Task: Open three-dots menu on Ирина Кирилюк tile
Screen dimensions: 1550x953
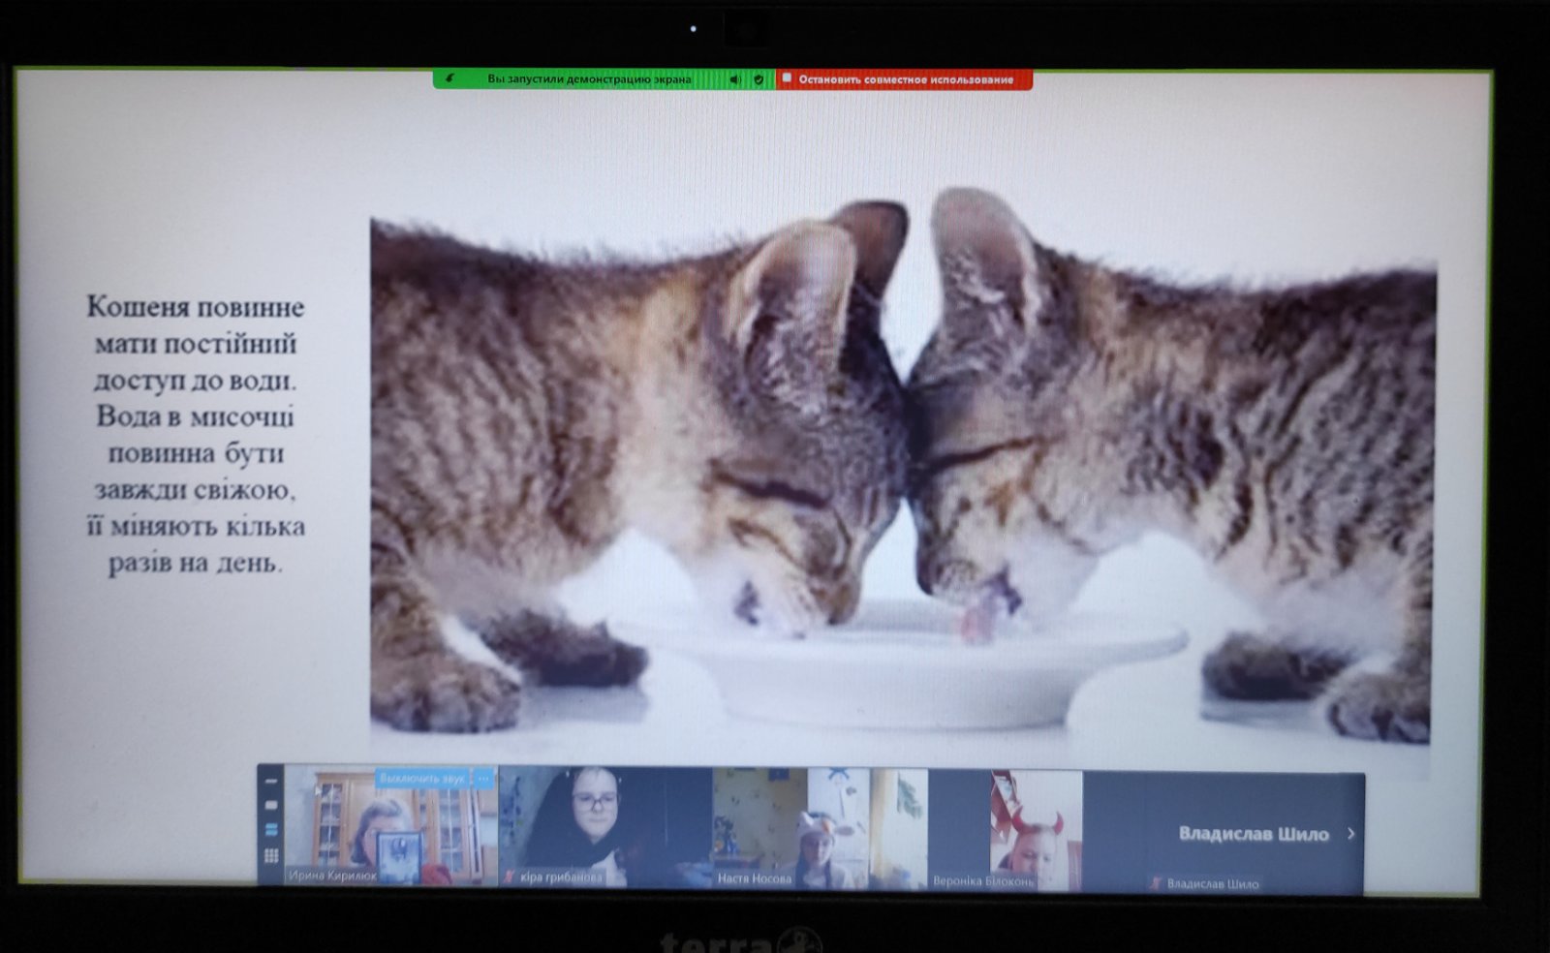Action: click(x=483, y=778)
